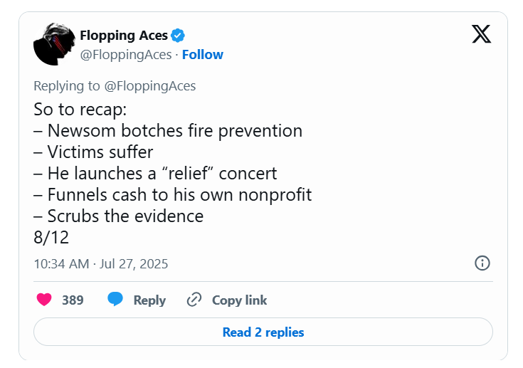Select the Copy link text
Screen dimensions: 523x368
239,300
